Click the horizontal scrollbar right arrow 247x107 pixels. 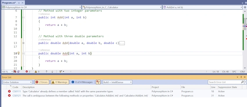207,72
